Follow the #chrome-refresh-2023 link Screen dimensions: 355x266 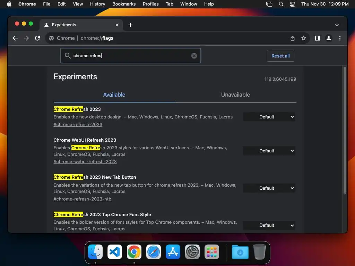[x=78, y=125]
